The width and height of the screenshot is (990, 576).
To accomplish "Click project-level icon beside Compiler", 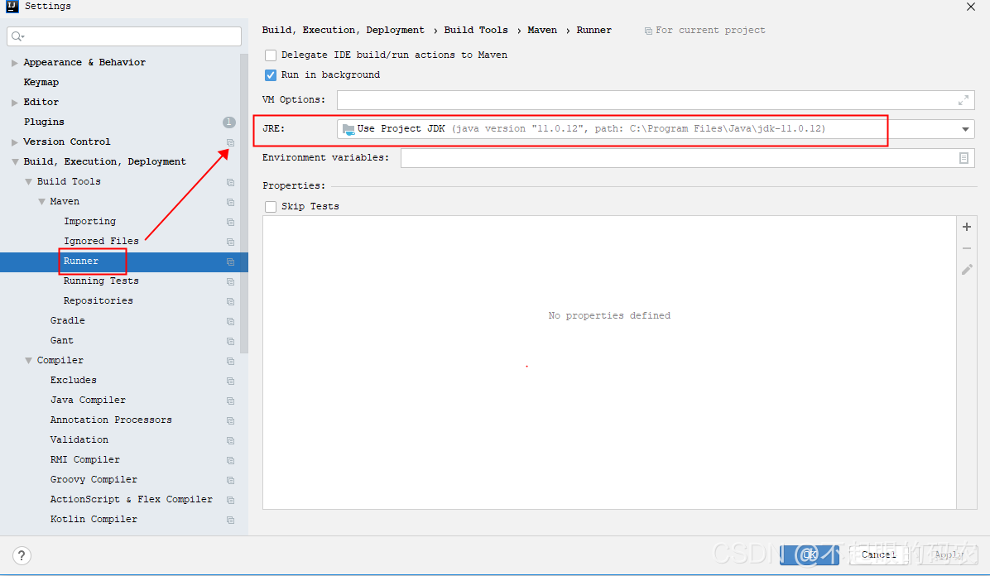I will 230,362.
